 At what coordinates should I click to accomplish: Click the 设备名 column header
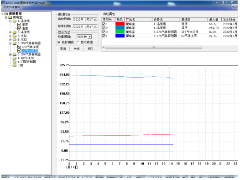tap(166, 20)
